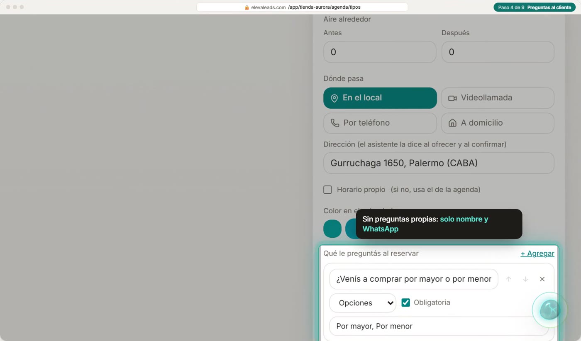This screenshot has height=341, width=581.
Task: Pick the A domicilio option
Action: [498, 123]
